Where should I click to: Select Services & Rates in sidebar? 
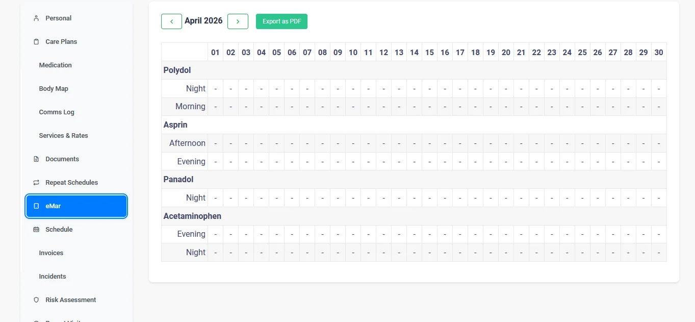[63, 136]
